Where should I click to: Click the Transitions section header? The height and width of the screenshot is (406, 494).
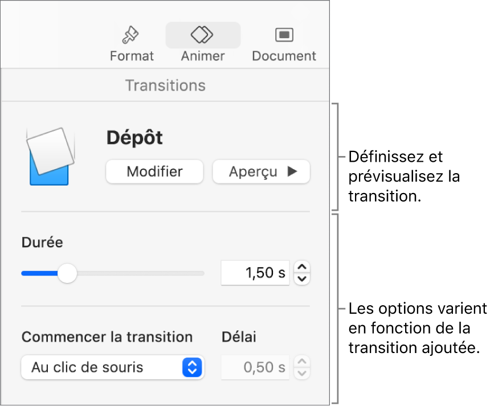tap(165, 85)
